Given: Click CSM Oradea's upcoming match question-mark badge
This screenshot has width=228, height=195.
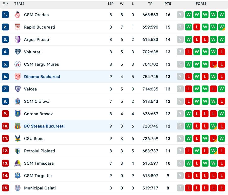Looking at the screenshot, I should (x=180, y=15).
